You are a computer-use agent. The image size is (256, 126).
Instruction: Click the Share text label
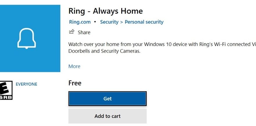(84, 33)
